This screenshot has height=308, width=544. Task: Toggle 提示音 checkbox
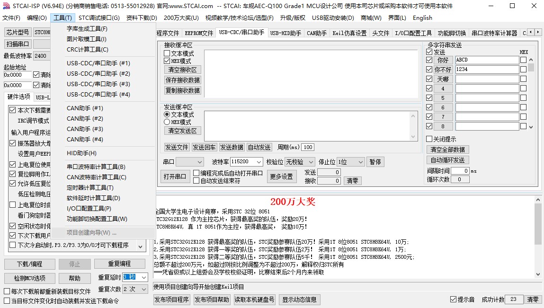tap(453, 299)
